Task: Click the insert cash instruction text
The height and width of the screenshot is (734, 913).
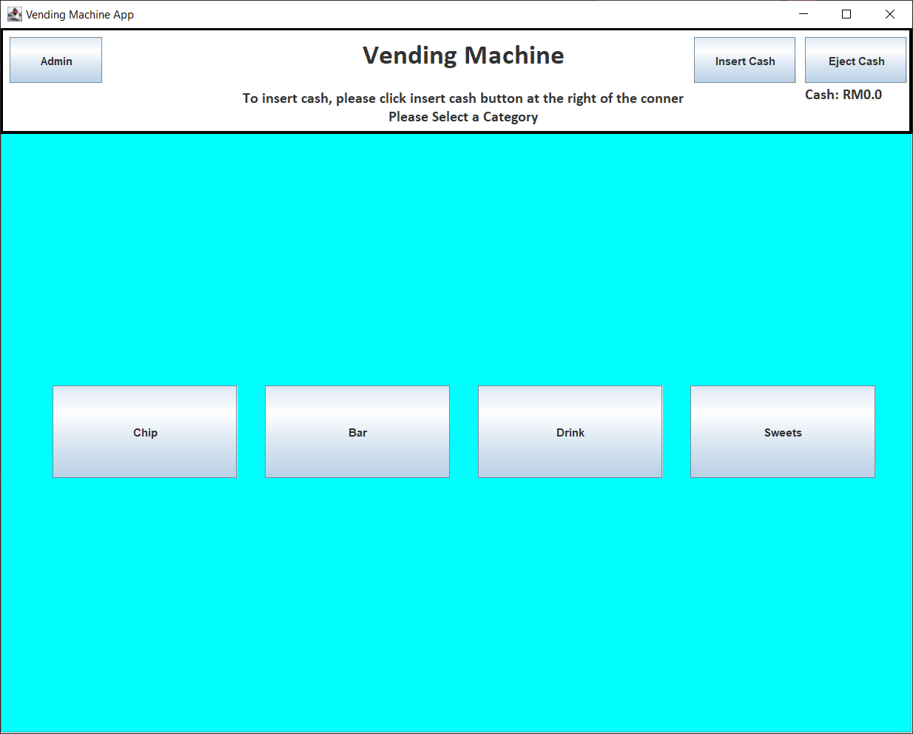Action: (x=463, y=98)
